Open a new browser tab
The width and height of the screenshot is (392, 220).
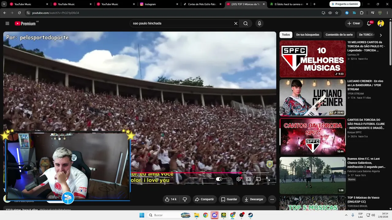click(x=314, y=4)
